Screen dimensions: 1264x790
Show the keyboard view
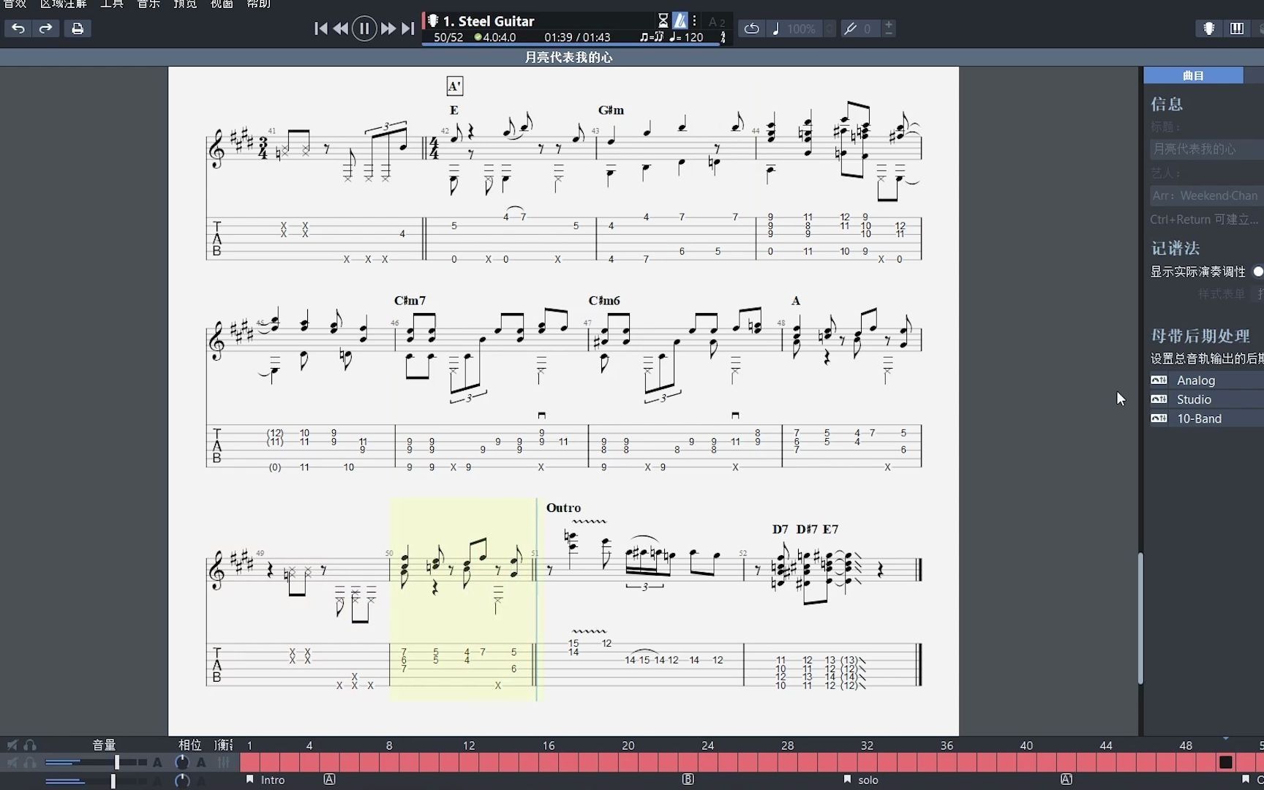tap(1237, 29)
